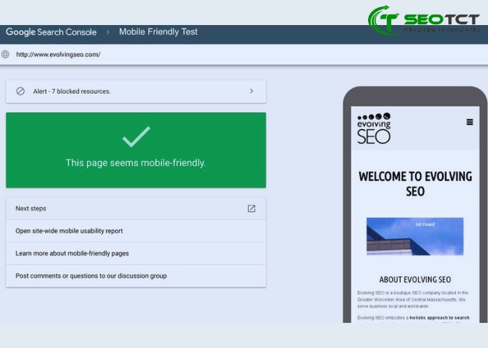488x348 pixels.
Task: Click the 'Alert - 7 blocked resources.' text
Action: [72, 91]
